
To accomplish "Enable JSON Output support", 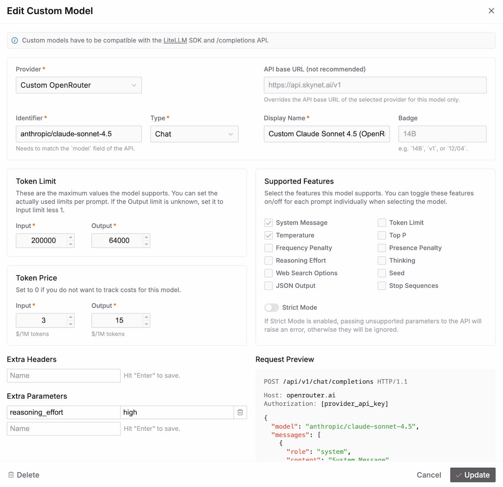I will (x=268, y=286).
